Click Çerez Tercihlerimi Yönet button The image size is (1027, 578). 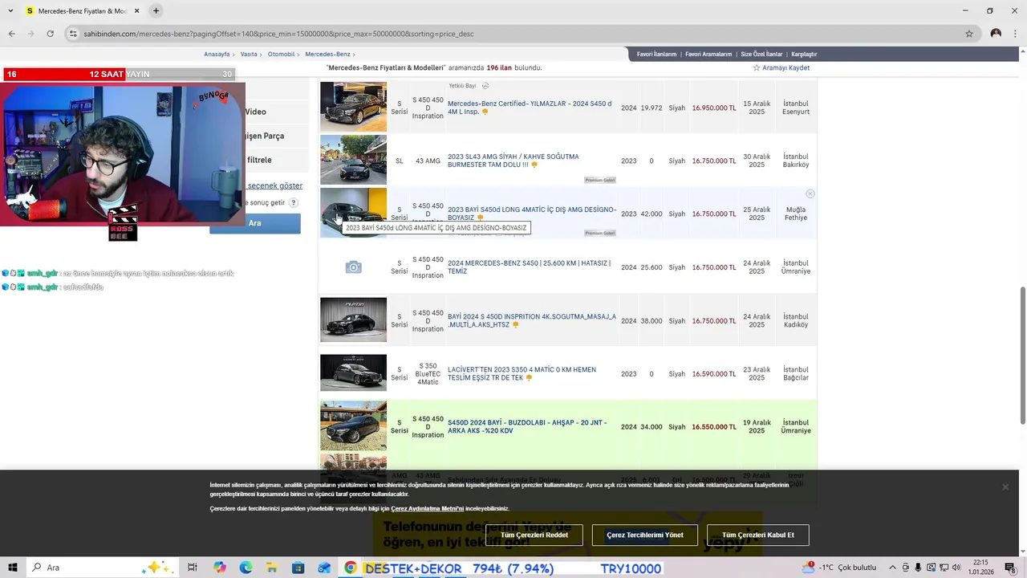645,535
